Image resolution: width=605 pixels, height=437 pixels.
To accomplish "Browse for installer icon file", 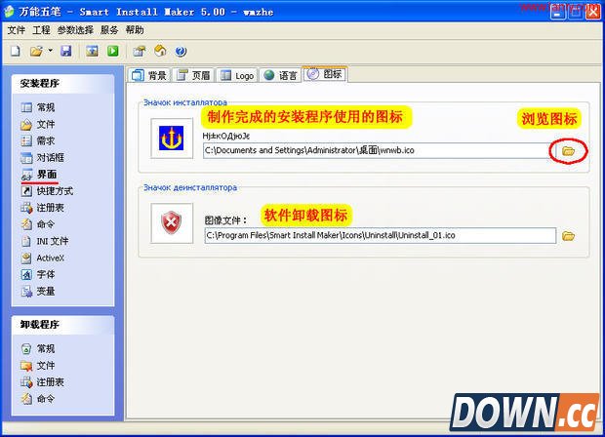I will pyautogui.click(x=568, y=151).
